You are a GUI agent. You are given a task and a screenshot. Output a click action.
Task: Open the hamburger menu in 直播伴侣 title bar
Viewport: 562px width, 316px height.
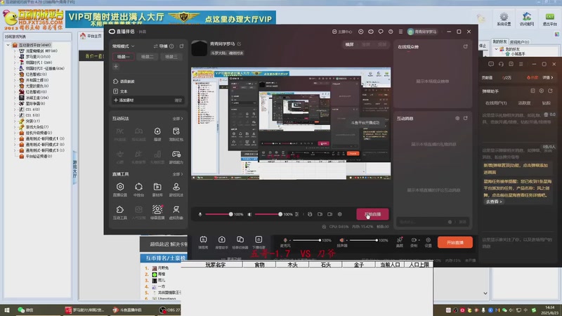click(x=400, y=32)
